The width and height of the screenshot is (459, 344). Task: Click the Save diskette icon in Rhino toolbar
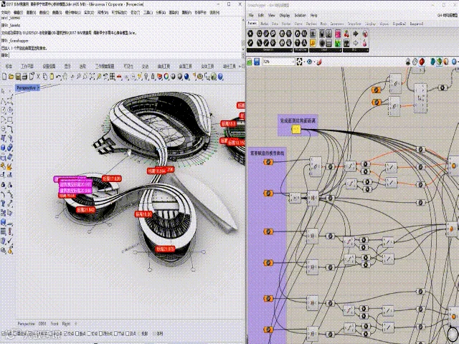(18, 77)
